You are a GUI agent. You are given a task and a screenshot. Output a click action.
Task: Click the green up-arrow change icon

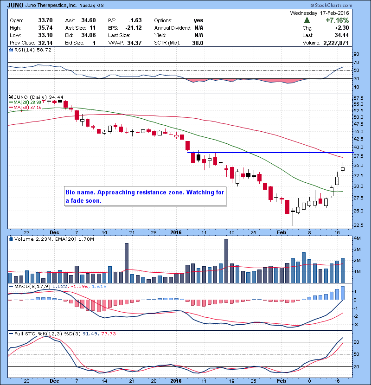point(307,20)
